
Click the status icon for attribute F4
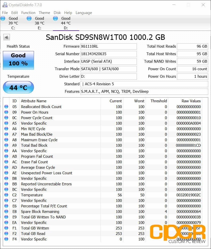(6, 239)
